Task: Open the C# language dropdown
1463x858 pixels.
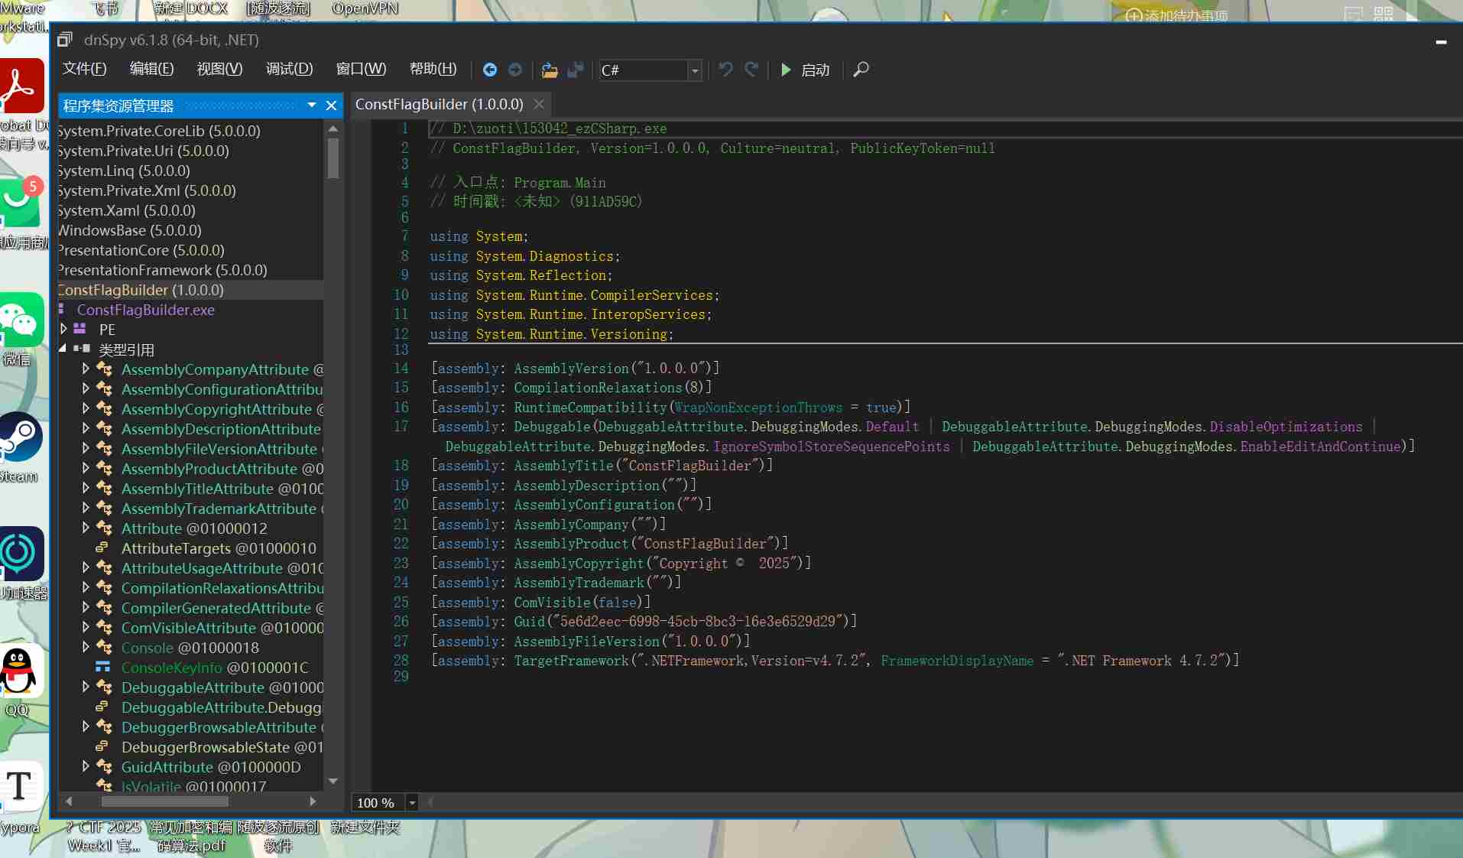Action: (694, 70)
